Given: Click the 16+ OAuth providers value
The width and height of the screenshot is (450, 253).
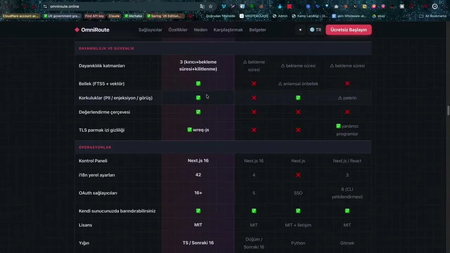Looking at the screenshot, I should coord(198,193).
